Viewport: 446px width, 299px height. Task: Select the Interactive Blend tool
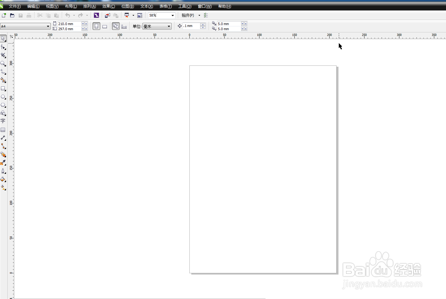point(3,154)
